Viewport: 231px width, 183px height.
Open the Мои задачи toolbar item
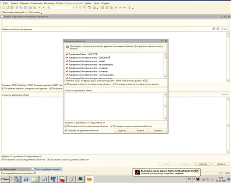(34, 12)
